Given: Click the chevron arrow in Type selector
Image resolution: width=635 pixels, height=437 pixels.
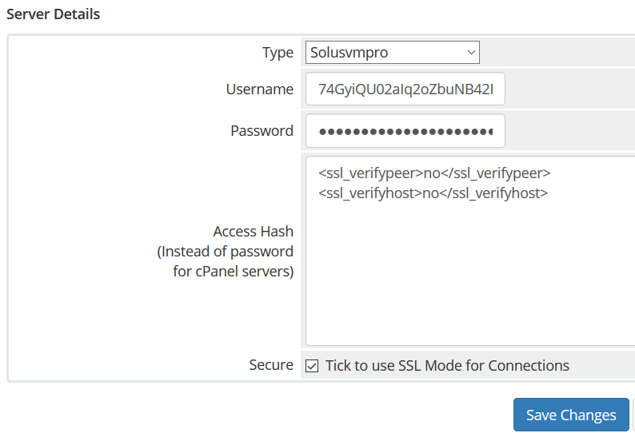Looking at the screenshot, I should tap(471, 52).
